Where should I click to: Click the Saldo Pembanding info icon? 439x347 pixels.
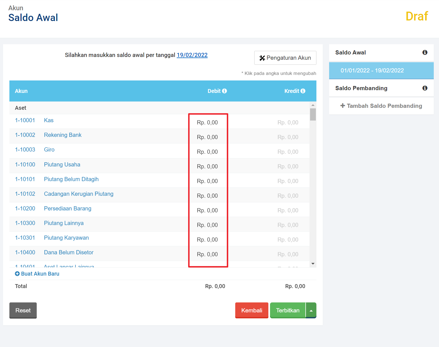[x=425, y=88]
